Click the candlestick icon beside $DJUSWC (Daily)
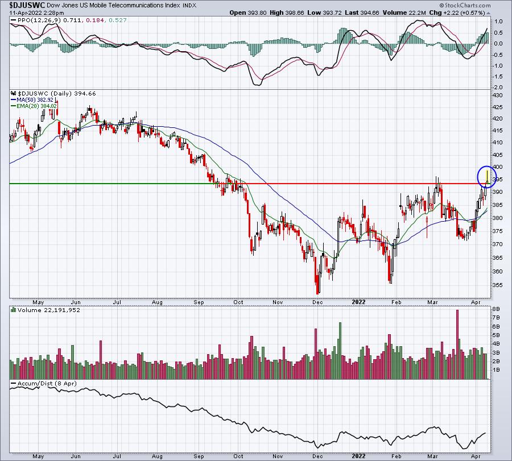 (14, 93)
